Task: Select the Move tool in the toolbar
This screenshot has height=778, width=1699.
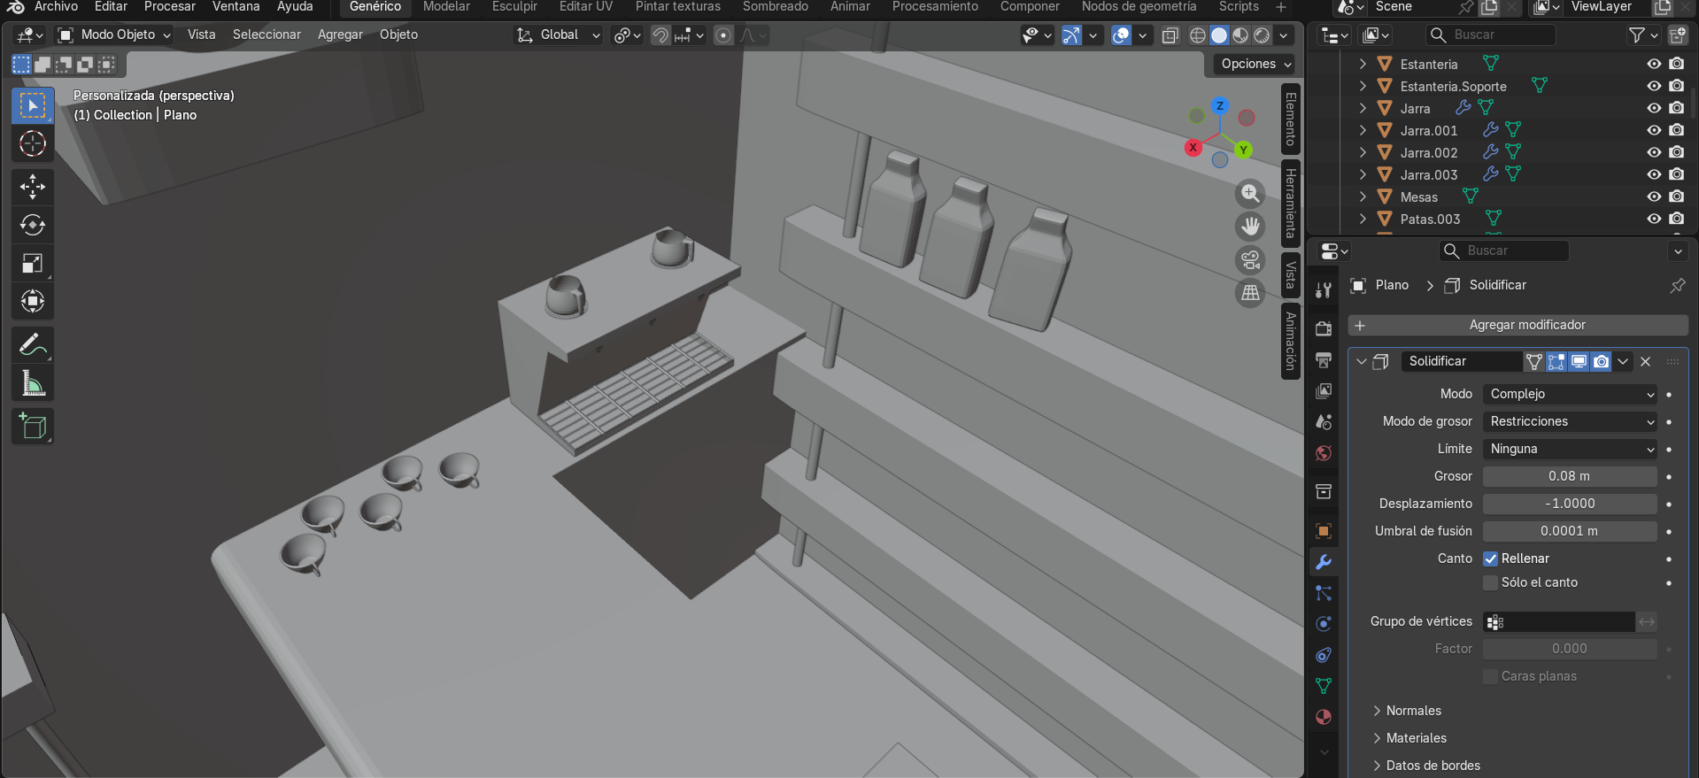Action: click(x=33, y=186)
